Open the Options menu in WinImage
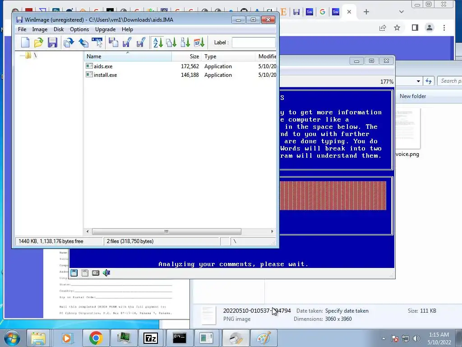Screen dimensions: 462x347 tap(79, 29)
